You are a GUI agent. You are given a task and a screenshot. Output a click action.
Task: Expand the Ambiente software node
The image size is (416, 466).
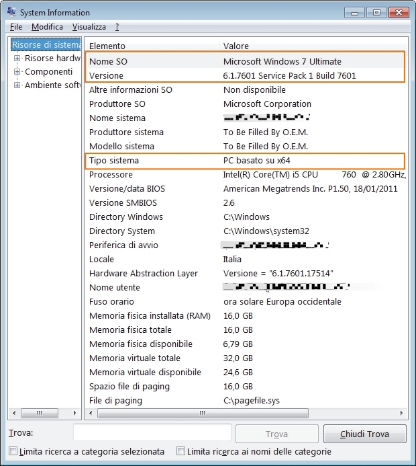[17, 85]
